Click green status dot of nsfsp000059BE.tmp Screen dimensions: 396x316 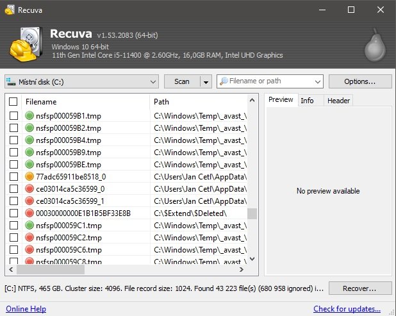pos(29,164)
